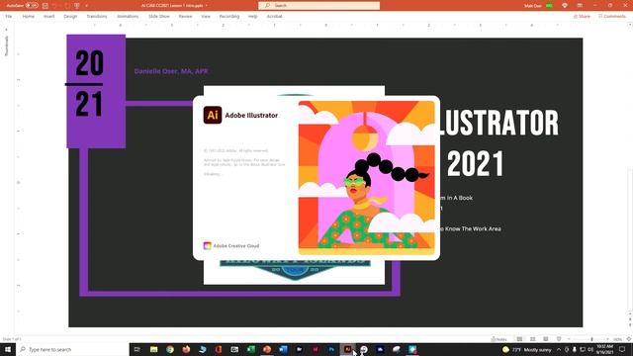Switch to Normal view icon
The image size is (633, 356).
click(519, 339)
